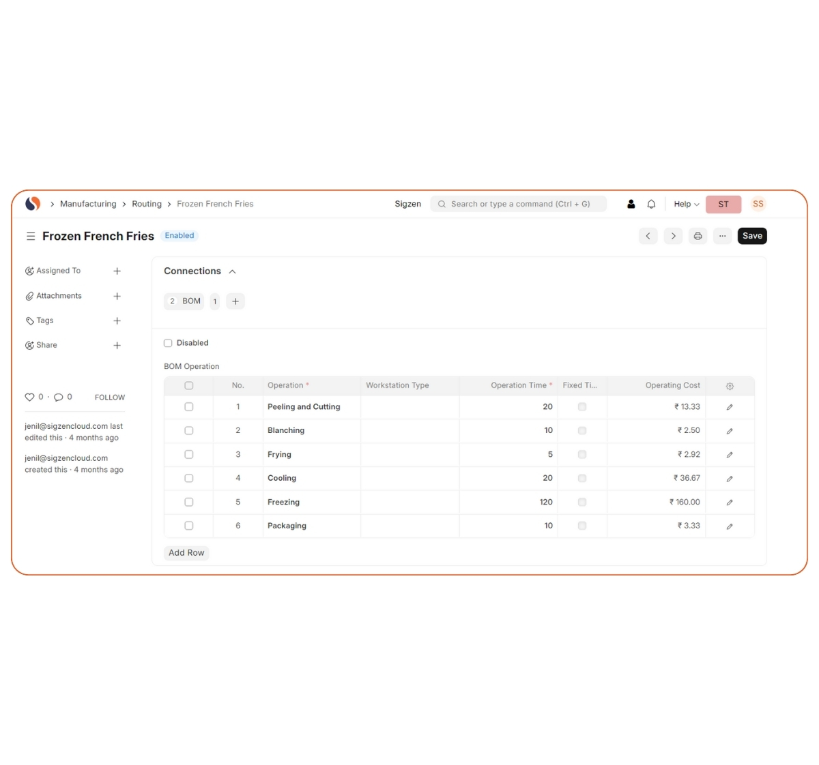Check the select-all rows checkbox
819x765 pixels.
(x=189, y=385)
